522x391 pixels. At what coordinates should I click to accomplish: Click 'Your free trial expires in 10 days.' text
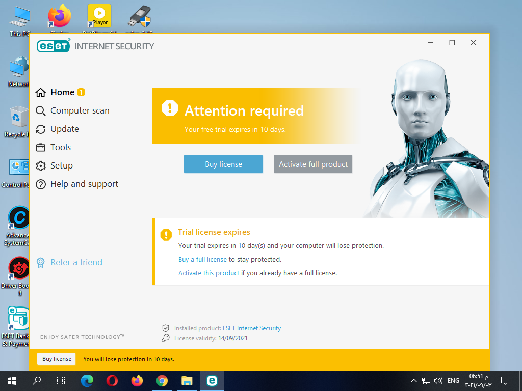point(235,129)
